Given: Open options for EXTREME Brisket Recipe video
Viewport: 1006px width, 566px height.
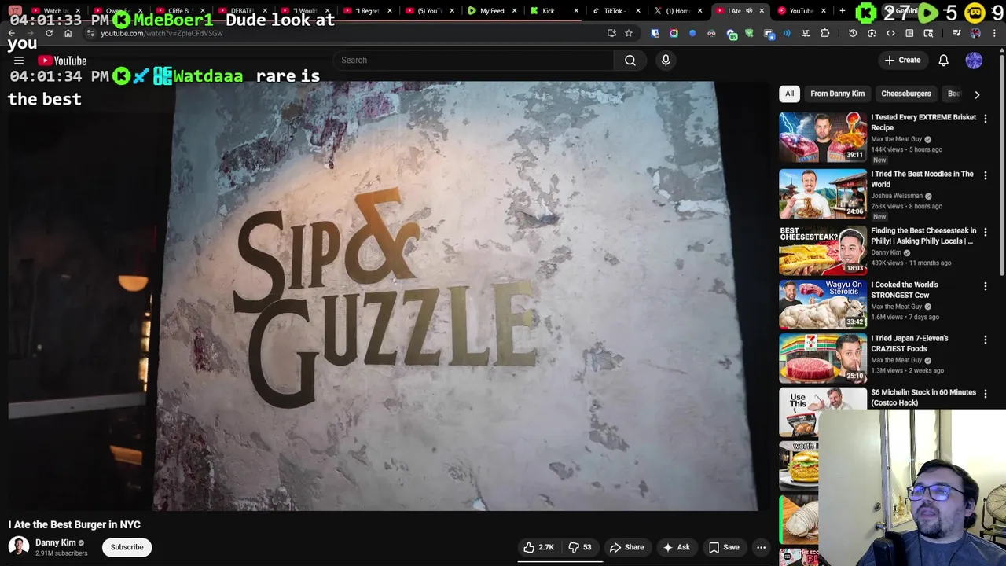Looking at the screenshot, I should click(x=986, y=119).
